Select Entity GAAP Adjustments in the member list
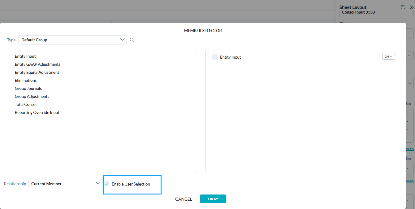415x209 pixels. coord(38,64)
